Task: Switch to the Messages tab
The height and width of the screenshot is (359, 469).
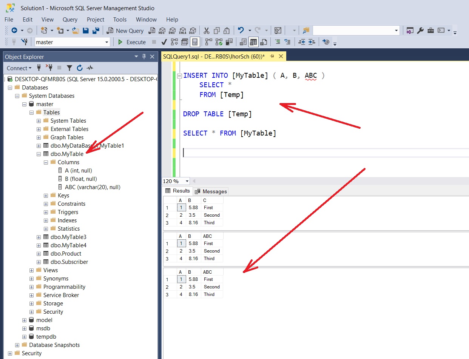Action: tap(211, 191)
